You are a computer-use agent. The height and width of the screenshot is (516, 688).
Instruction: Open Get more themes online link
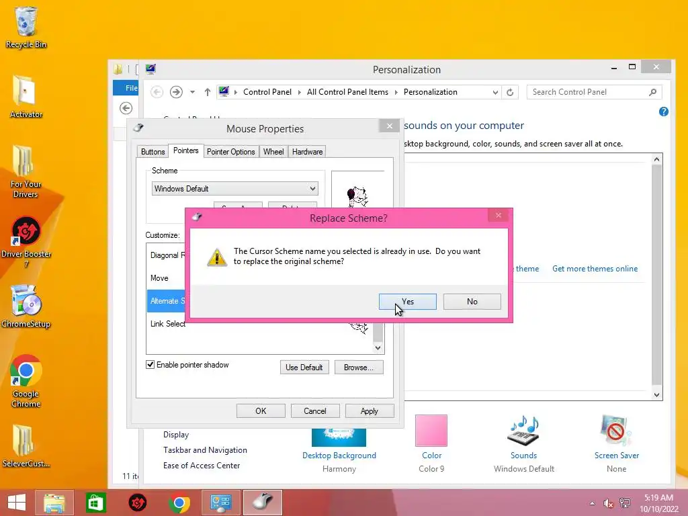tap(595, 269)
